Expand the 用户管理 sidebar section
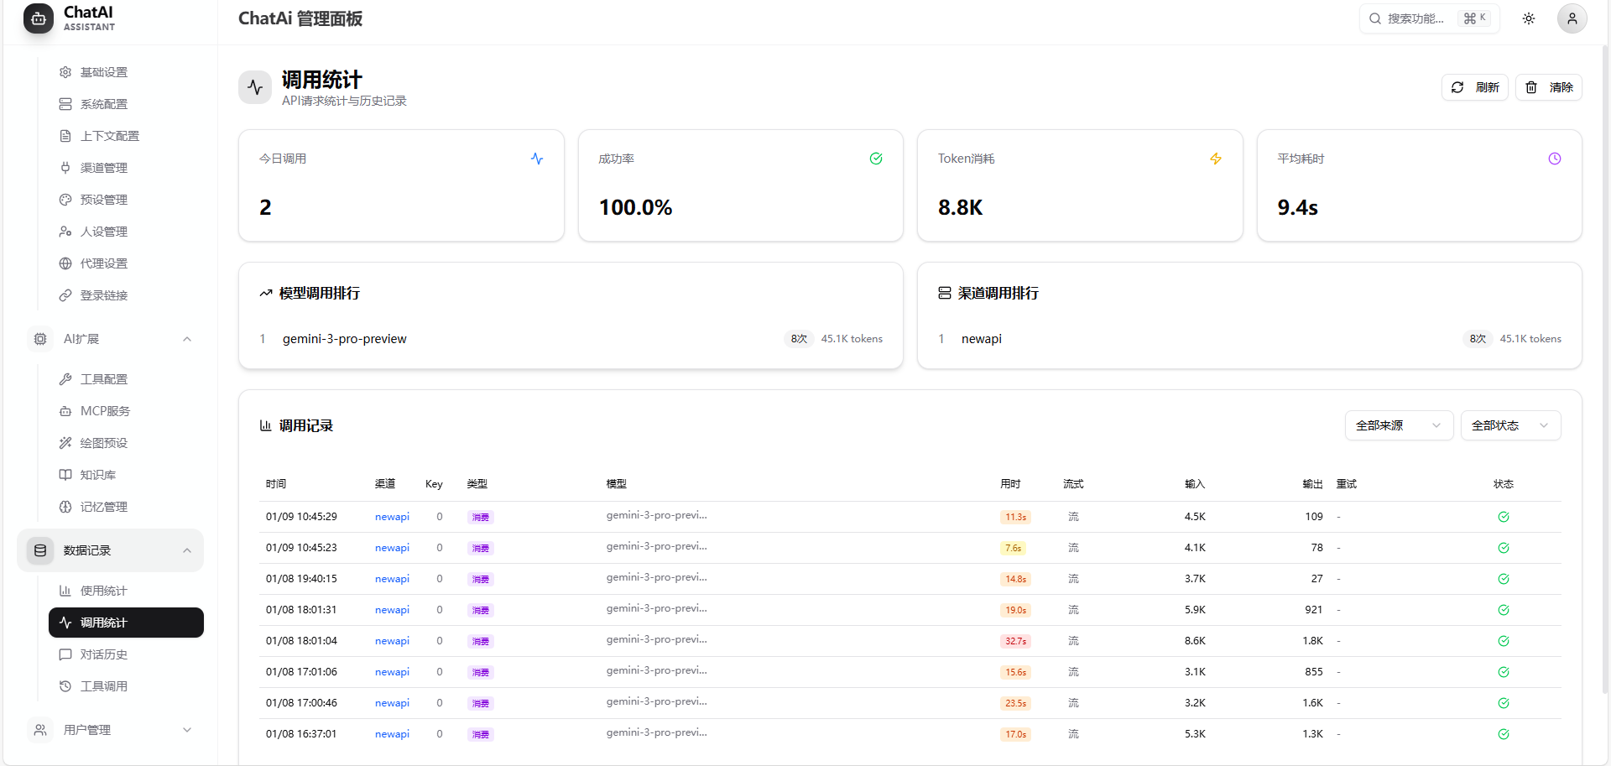The height and width of the screenshot is (766, 1611). (186, 730)
